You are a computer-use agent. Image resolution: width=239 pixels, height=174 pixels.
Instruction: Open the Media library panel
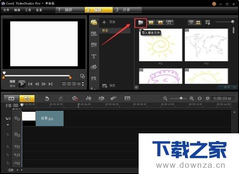click(94, 22)
